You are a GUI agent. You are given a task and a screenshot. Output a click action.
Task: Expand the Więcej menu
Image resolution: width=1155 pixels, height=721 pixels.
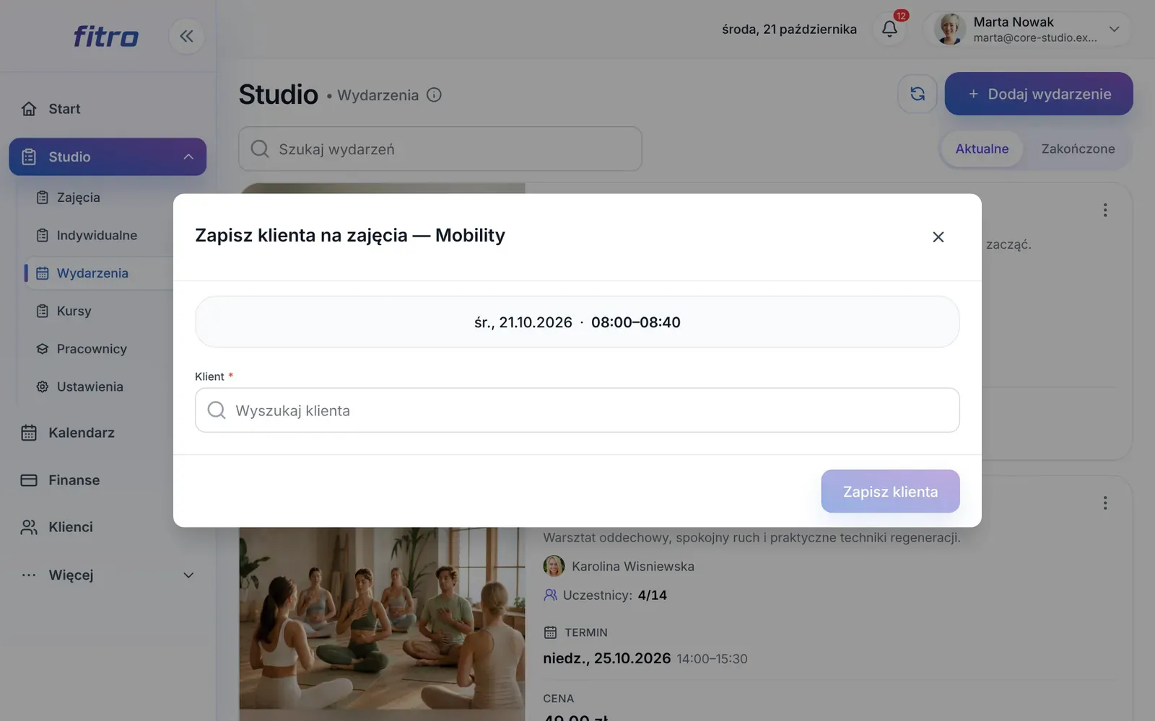[x=108, y=575]
